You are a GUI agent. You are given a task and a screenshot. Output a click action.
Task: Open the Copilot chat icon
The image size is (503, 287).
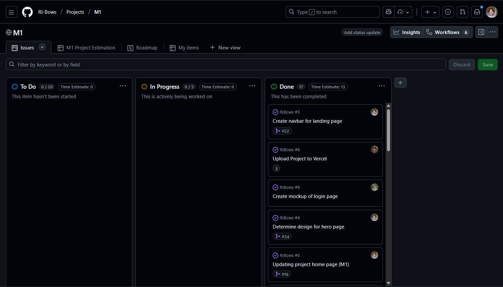point(389,12)
